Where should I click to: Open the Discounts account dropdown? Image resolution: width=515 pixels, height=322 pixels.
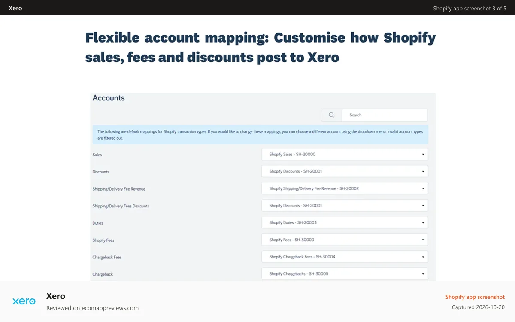pos(345,171)
